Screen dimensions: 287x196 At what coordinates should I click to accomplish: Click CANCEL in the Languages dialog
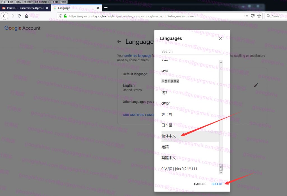pos(200,184)
